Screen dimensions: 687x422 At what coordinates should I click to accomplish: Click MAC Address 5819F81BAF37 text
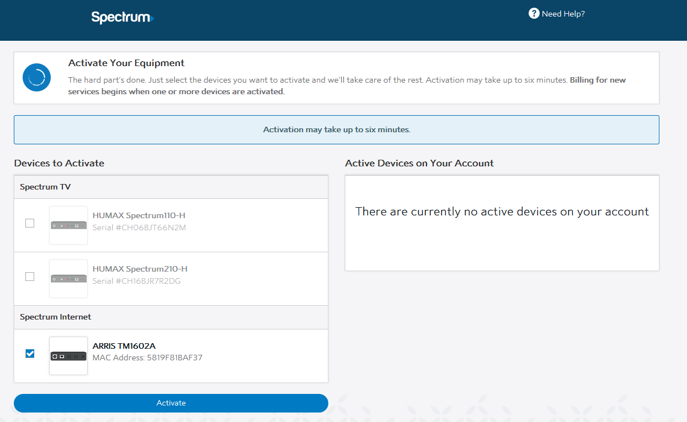[147, 358]
